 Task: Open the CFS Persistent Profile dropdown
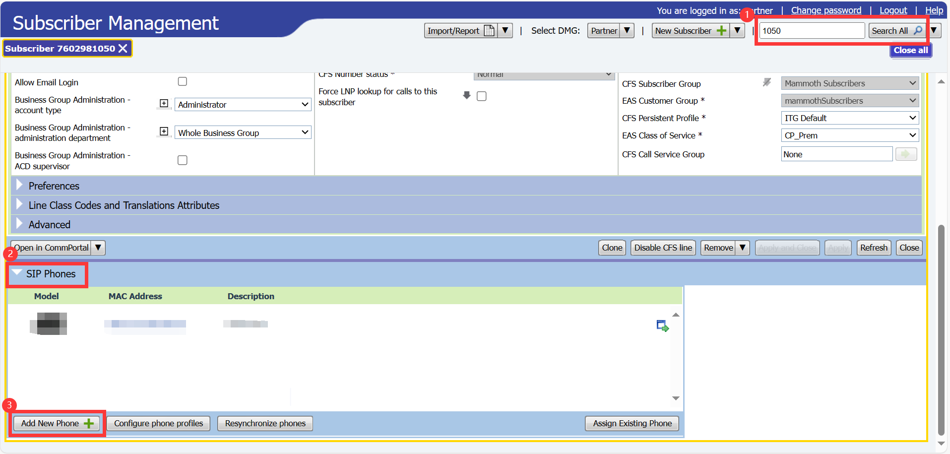849,118
